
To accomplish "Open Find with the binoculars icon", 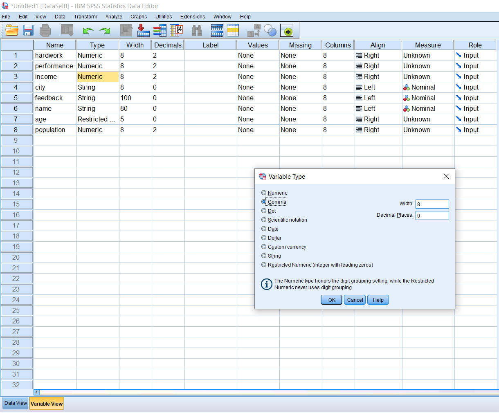I will [x=197, y=31].
